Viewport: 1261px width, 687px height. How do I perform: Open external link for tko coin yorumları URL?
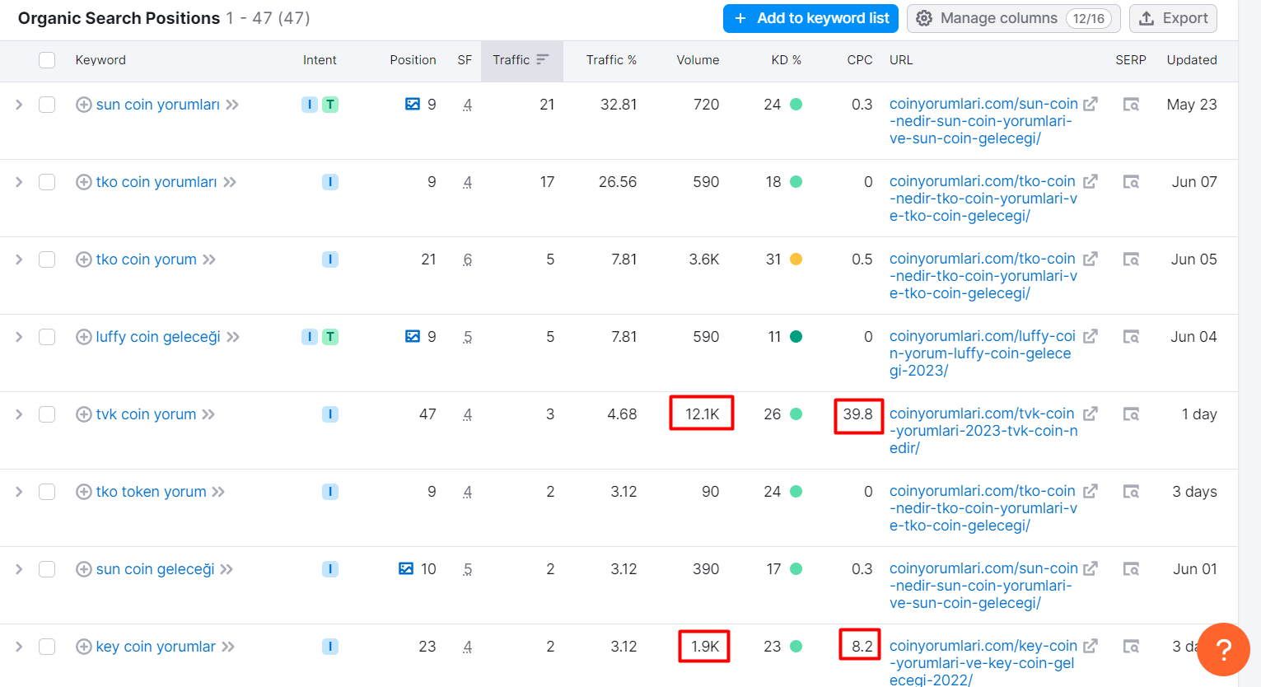pos(1091,181)
